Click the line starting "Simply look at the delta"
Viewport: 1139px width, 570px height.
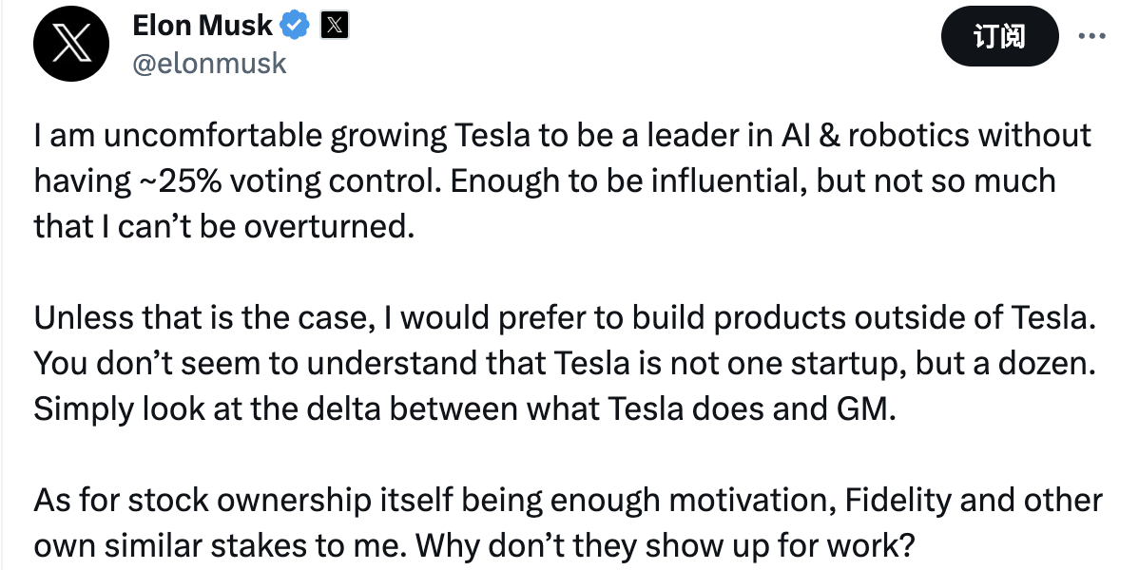click(465, 409)
